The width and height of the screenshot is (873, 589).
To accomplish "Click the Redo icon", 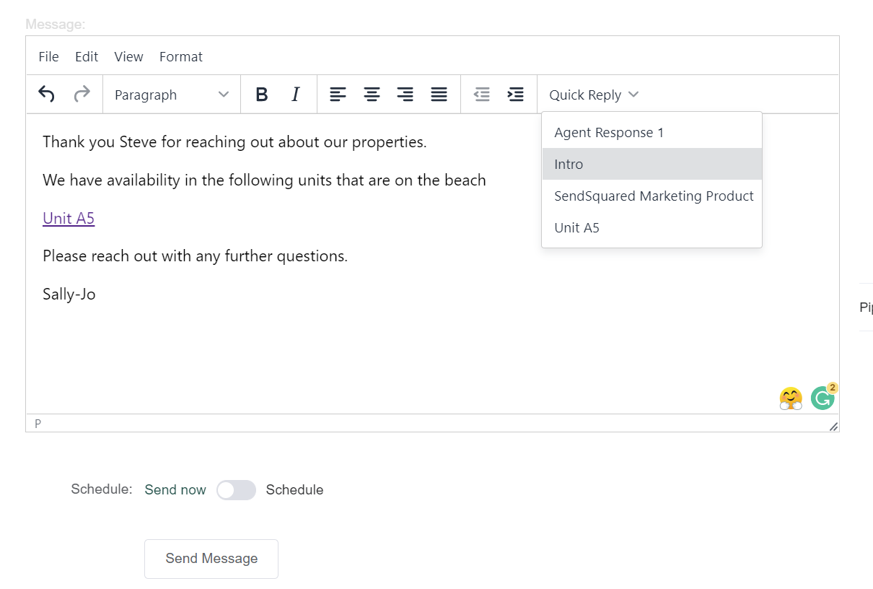I will 81,94.
